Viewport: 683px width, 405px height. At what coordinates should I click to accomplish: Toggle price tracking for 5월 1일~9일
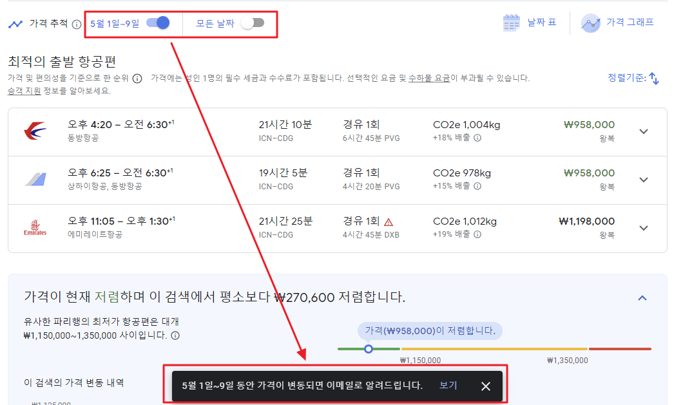click(158, 23)
